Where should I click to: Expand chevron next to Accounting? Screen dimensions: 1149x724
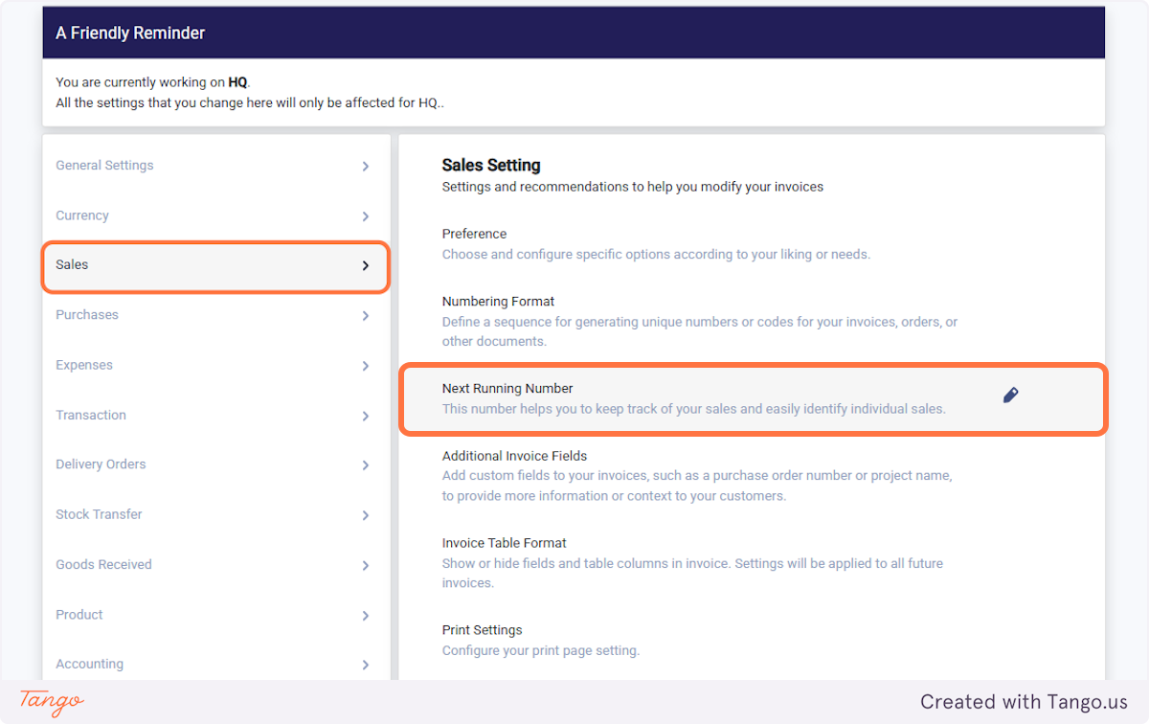[x=366, y=665]
